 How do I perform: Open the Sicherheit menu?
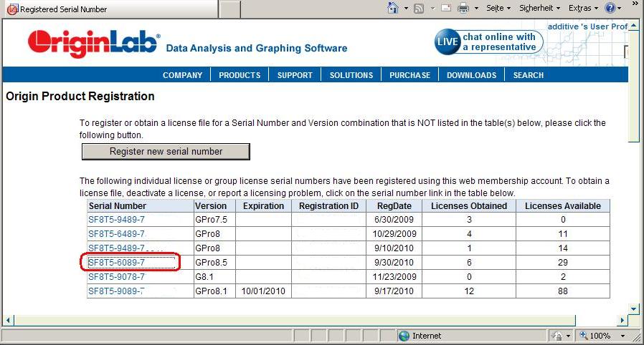coord(540,8)
